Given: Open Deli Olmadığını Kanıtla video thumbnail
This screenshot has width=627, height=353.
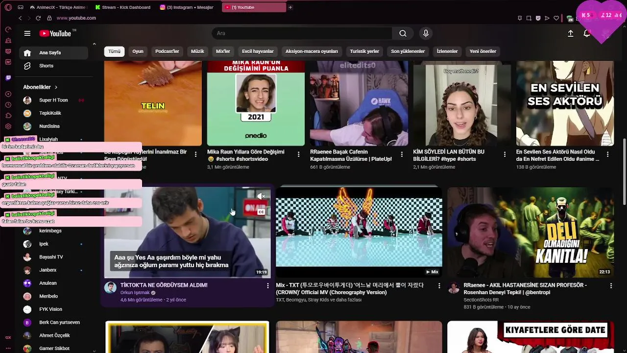Looking at the screenshot, I should pos(531,232).
